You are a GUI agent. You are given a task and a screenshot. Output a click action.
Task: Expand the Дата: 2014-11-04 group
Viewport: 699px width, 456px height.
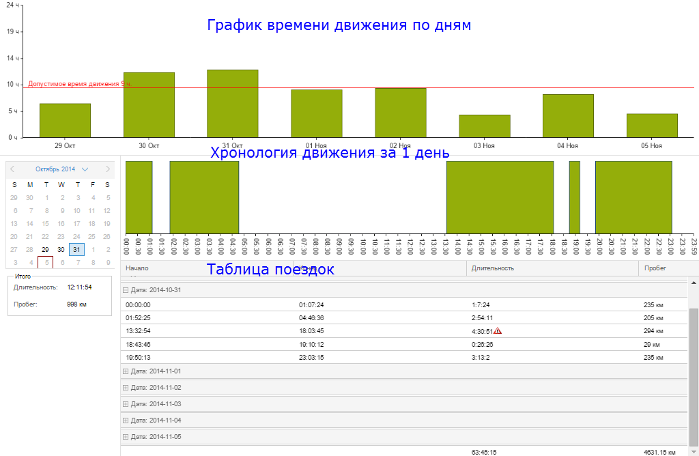[x=126, y=421]
